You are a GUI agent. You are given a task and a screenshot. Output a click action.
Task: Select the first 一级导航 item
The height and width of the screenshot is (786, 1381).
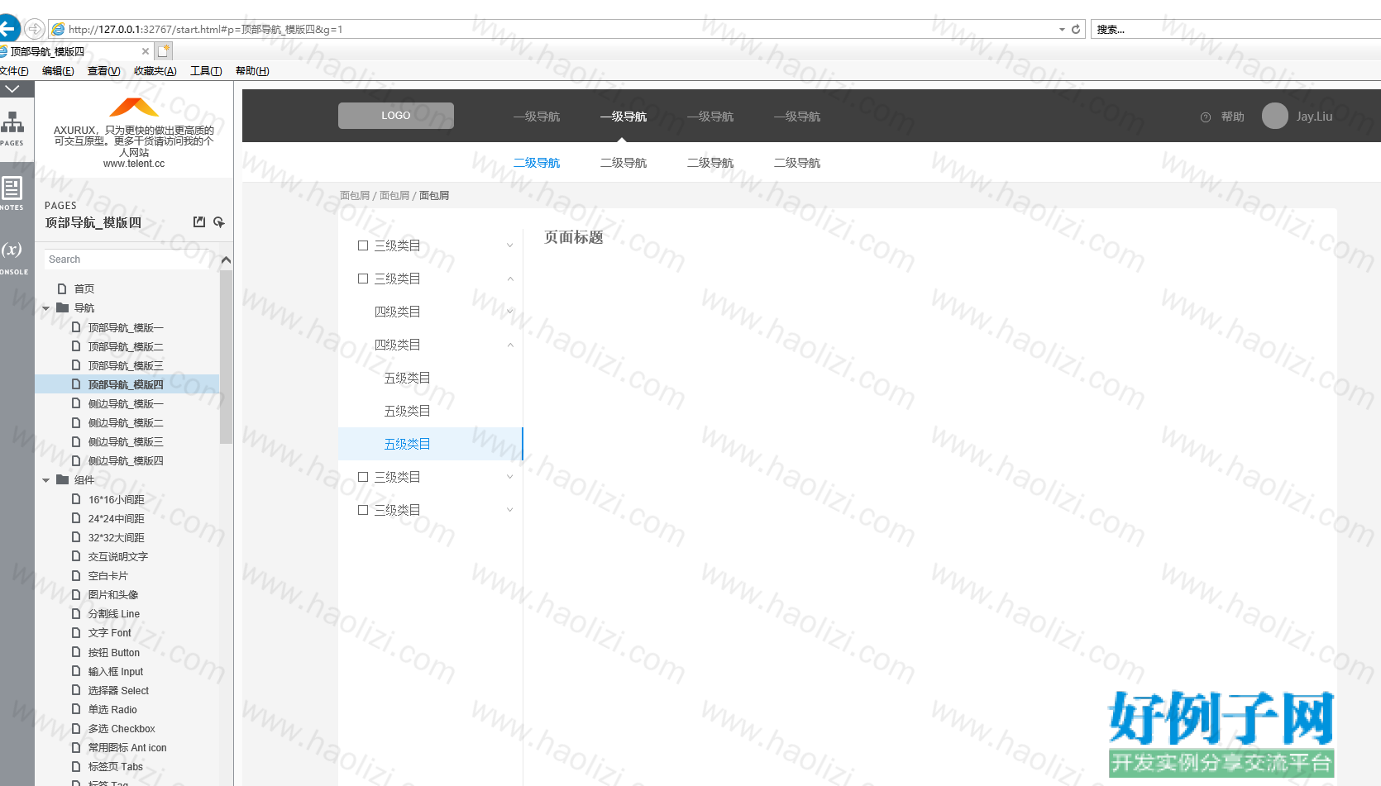tap(537, 117)
